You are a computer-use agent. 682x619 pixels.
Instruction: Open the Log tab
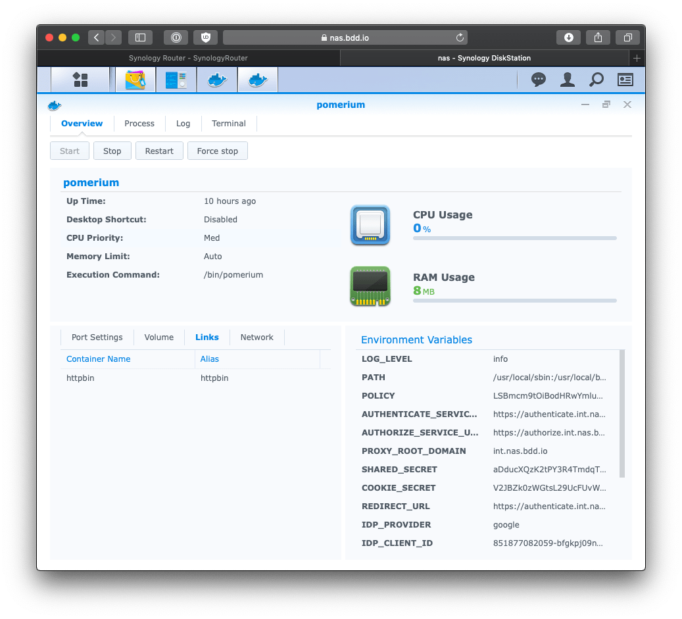pyautogui.click(x=183, y=123)
